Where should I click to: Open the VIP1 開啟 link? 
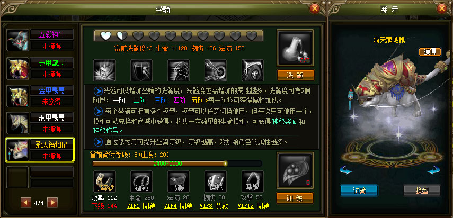coord(141,206)
